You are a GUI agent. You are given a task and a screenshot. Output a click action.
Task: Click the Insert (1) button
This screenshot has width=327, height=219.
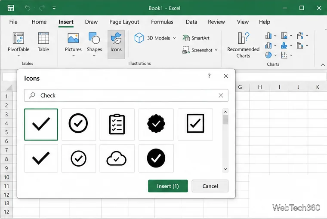(168, 186)
